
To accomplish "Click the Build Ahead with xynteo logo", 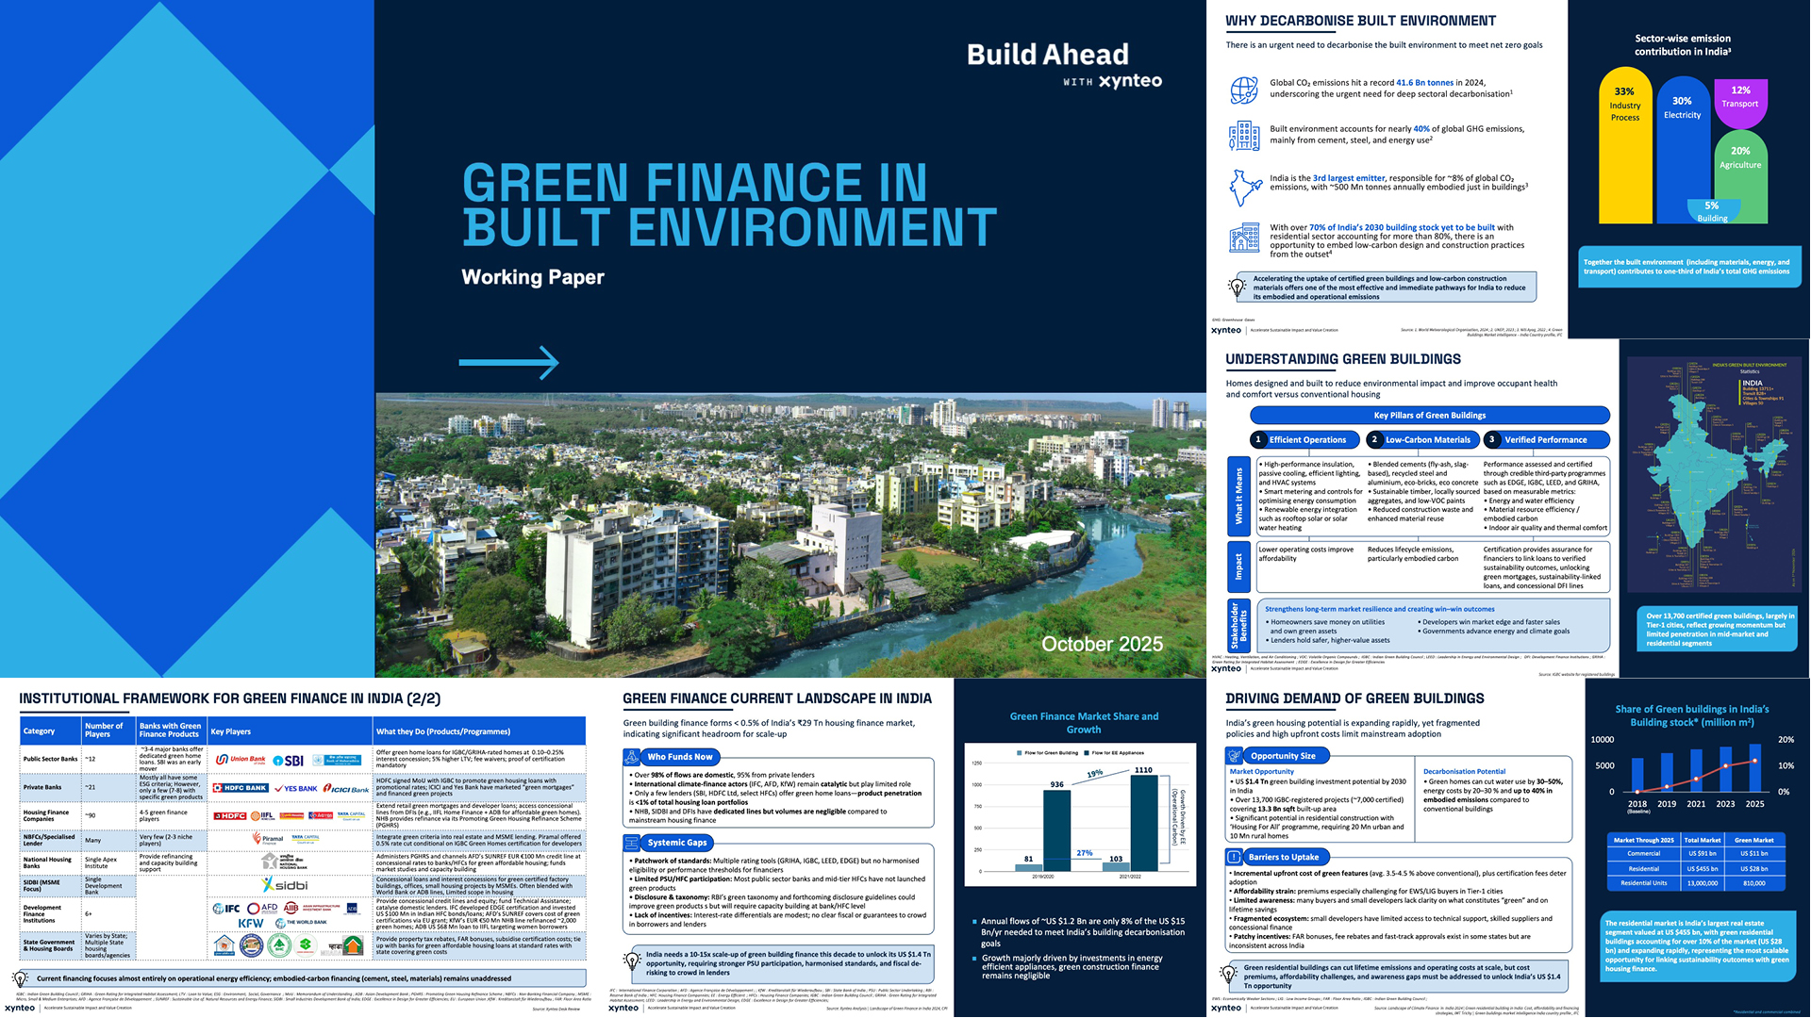I will click(x=1063, y=64).
